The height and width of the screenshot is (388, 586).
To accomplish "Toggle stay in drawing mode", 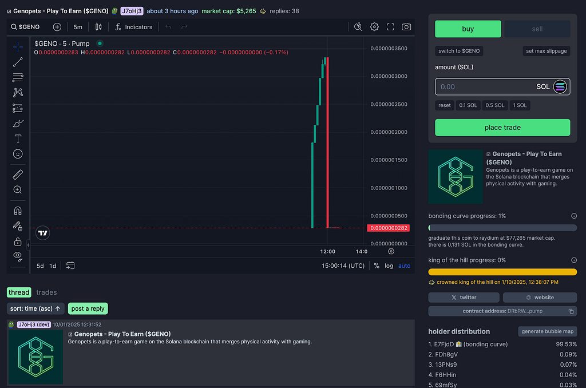I will (x=18, y=226).
